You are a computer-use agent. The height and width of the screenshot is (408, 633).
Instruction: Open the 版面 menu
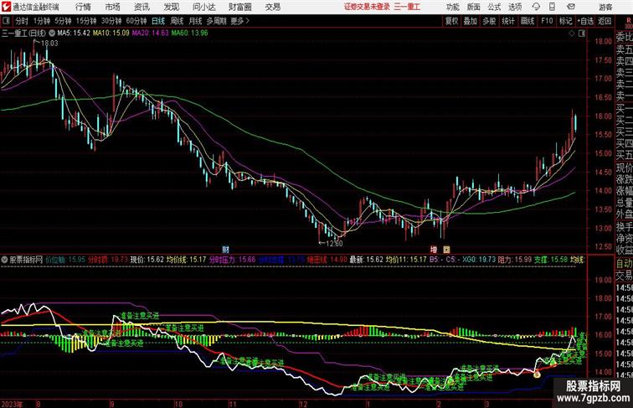[474, 7]
